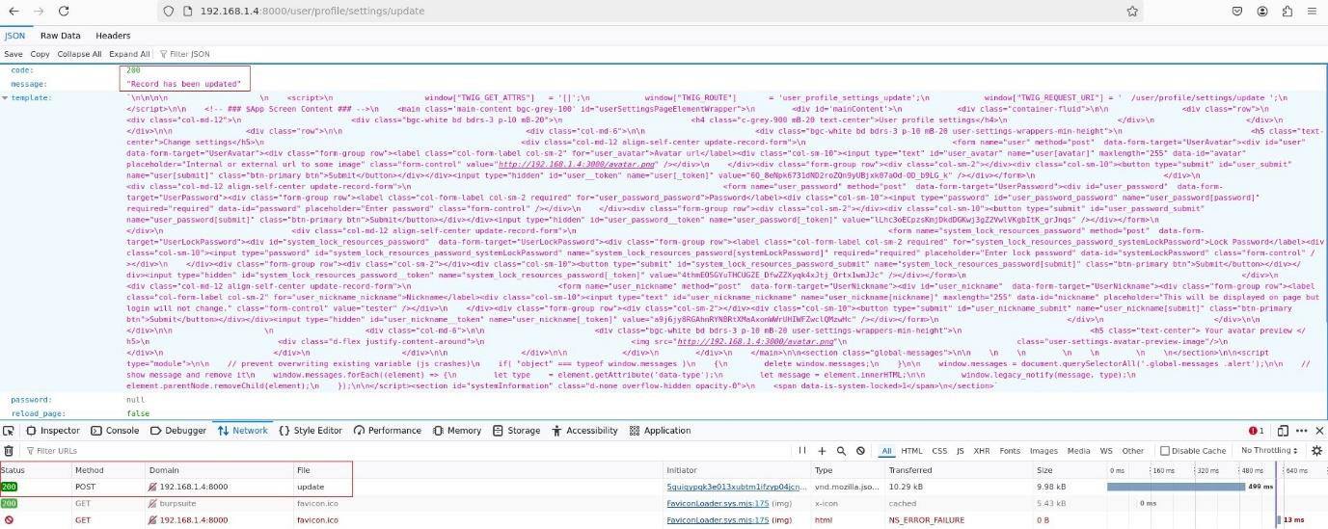Open the Performance panel
Viewport: 1328px width, 529px height.
pyautogui.click(x=387, y=431)
